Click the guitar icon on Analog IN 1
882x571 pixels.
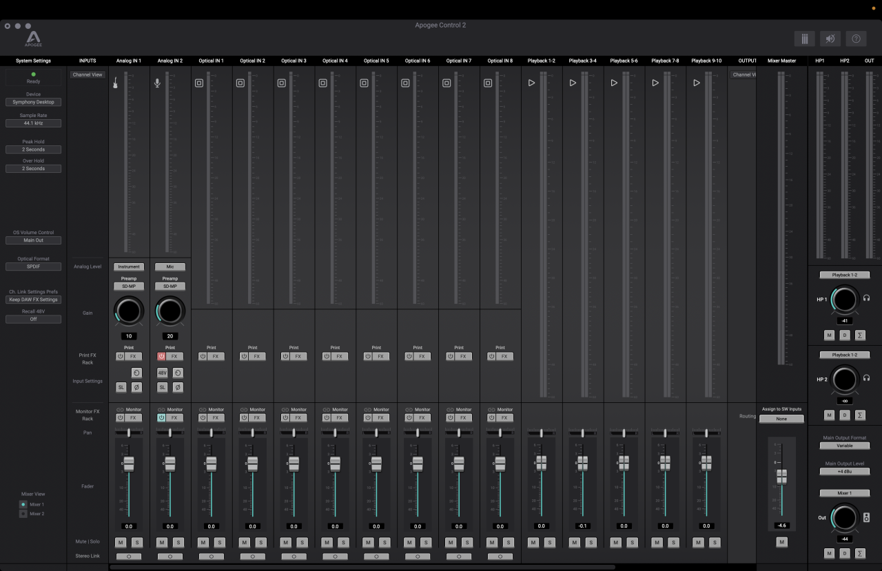[x=116, y=83]
